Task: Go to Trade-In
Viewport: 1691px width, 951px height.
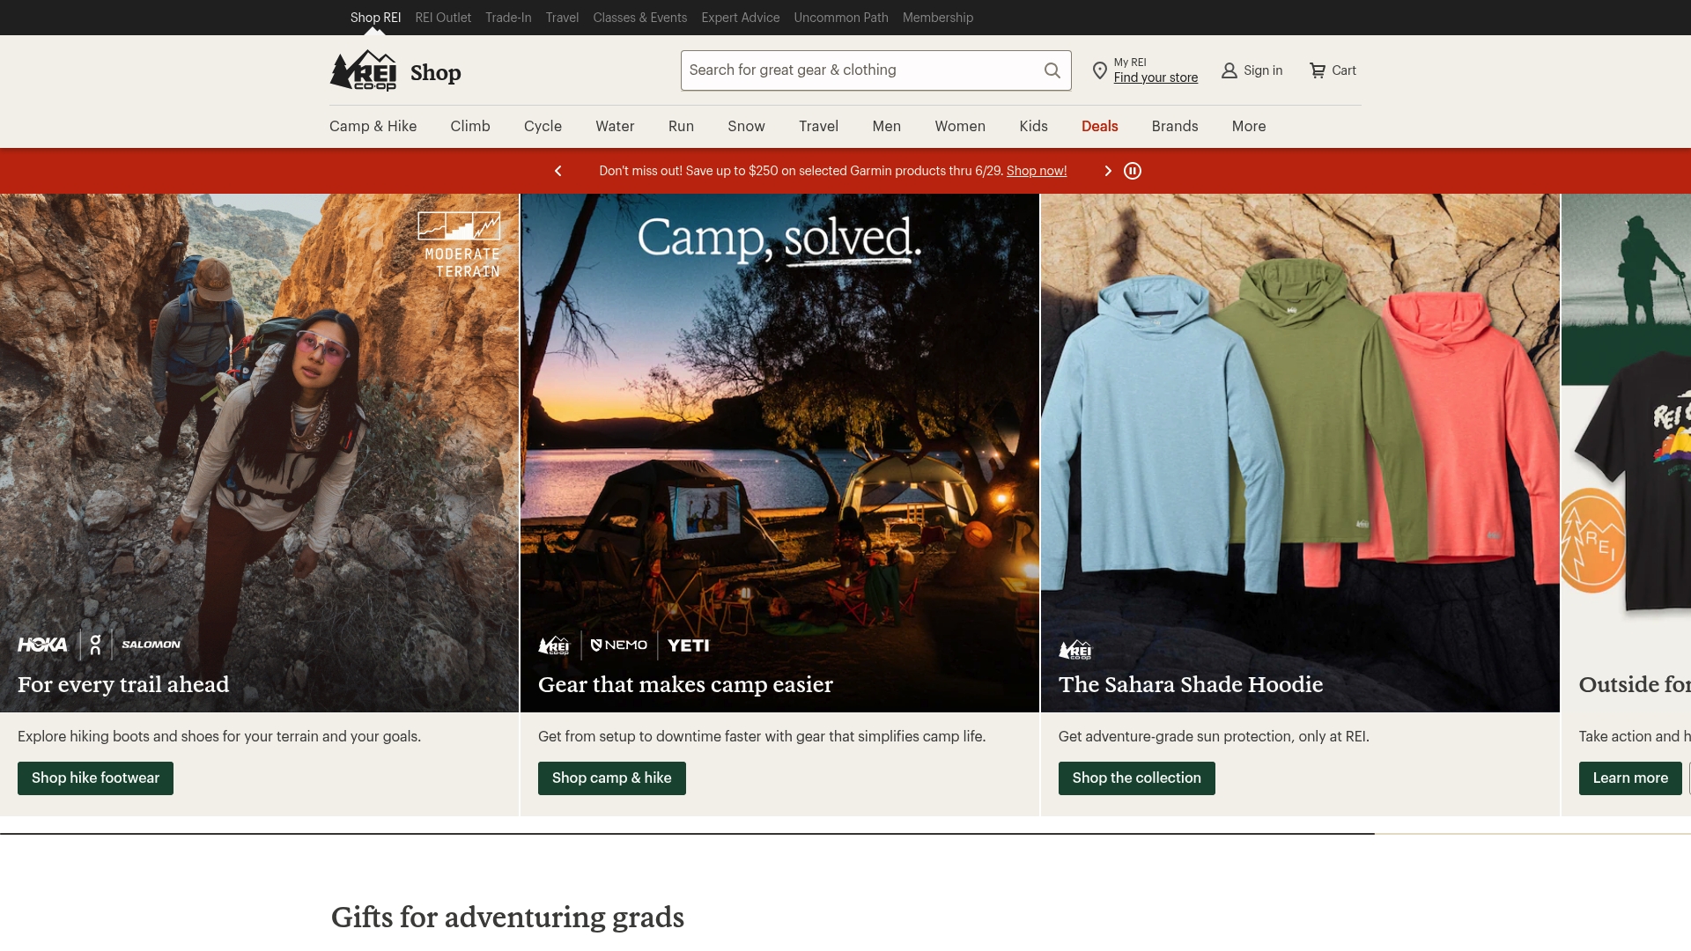Action: coord(508,18)
